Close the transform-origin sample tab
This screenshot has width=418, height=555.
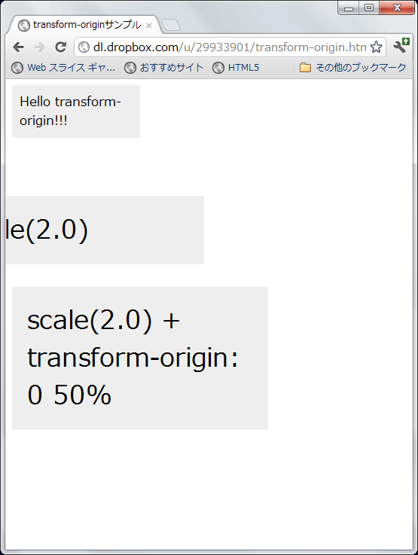pos(149,26)
